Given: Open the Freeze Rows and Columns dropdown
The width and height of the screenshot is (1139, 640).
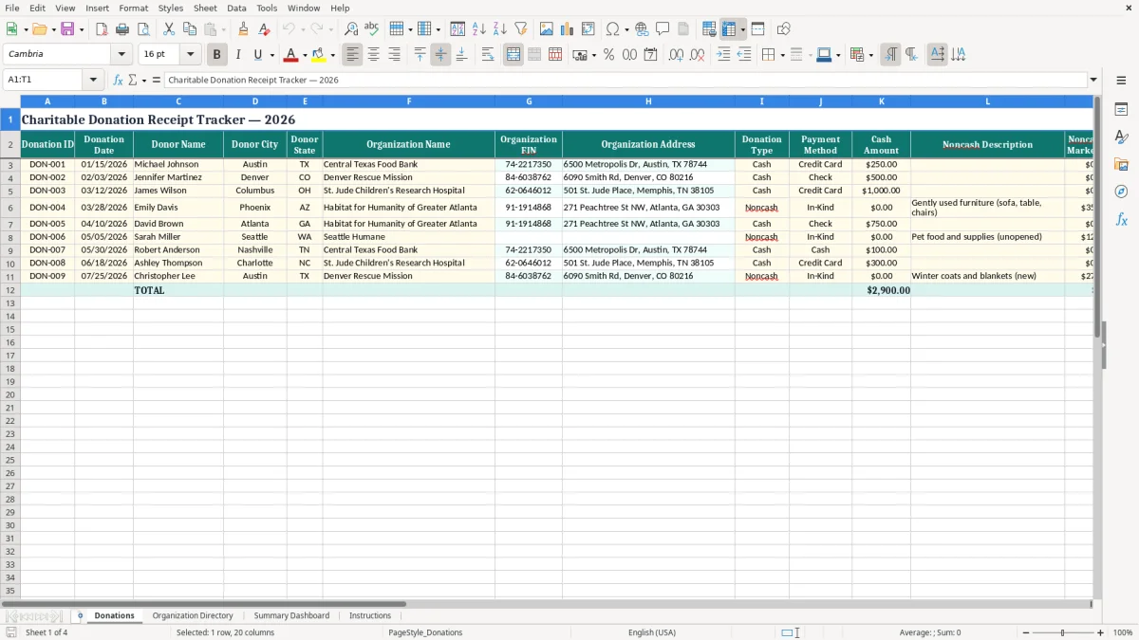Looking at the screenshot, I should point(743,29).
